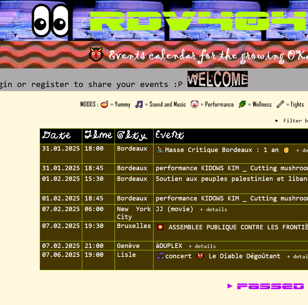Image resolution: width=308 pixels, height=305 pixels.
Task: Click the 06:00 time cell
Action: (x=98, y=213)
